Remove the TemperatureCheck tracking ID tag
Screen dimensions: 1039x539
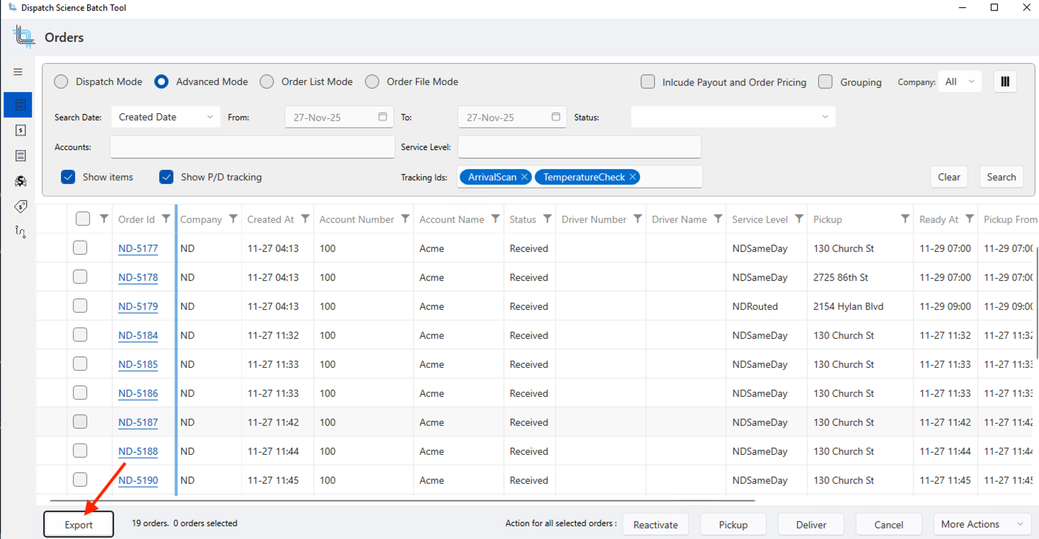(x=632, y=177)
